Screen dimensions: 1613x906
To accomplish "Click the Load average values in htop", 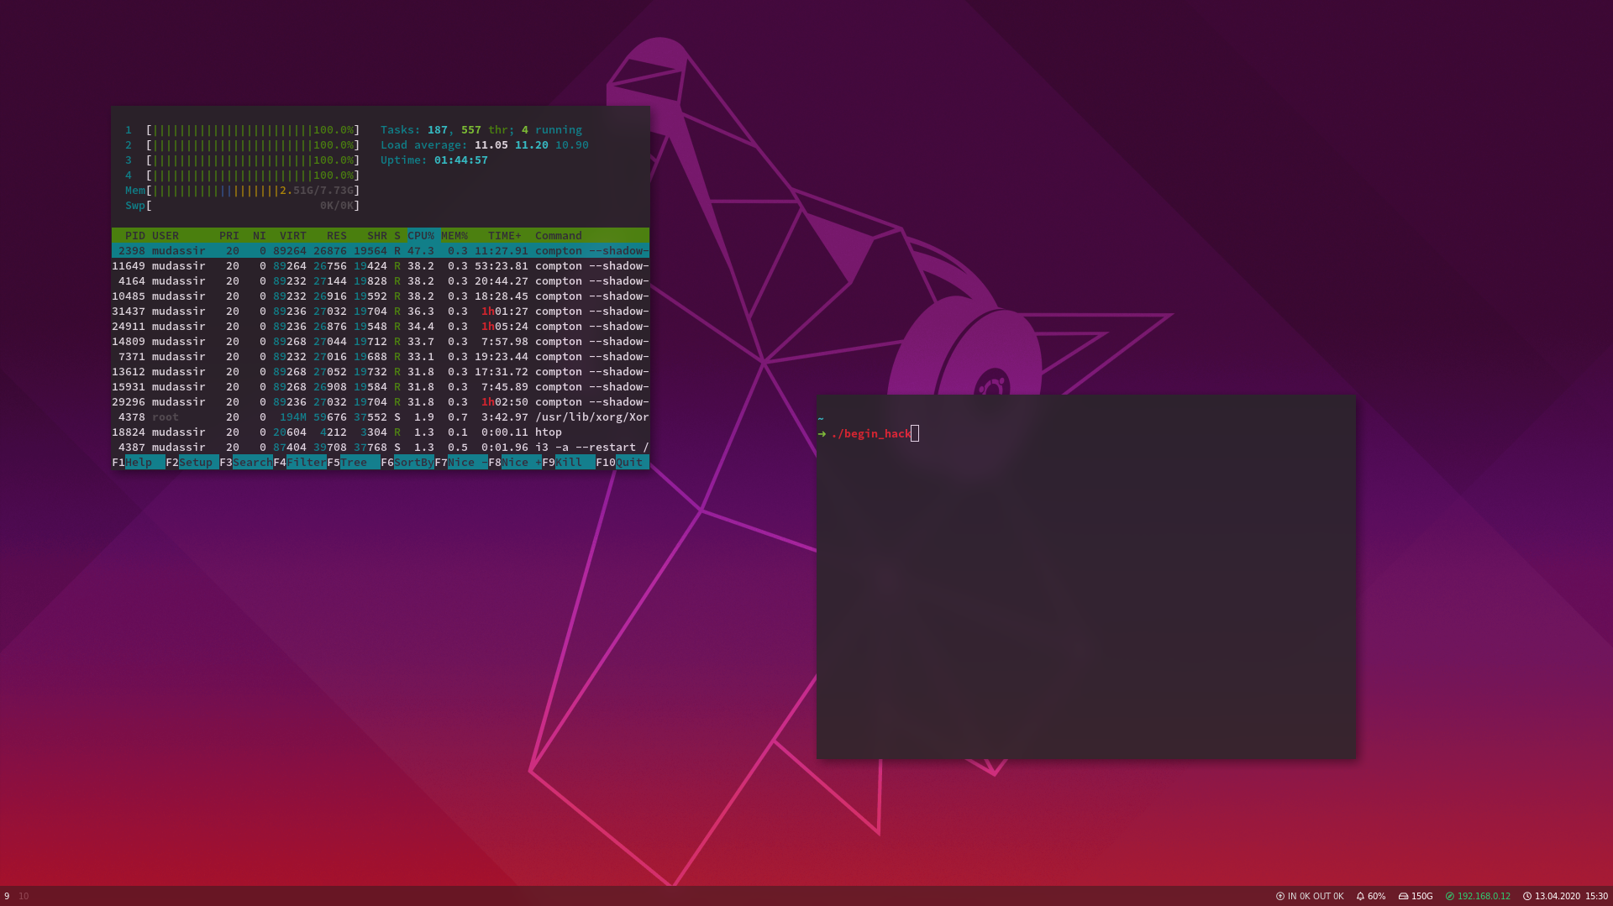I will pyautogui.click(x=532, y=145).
